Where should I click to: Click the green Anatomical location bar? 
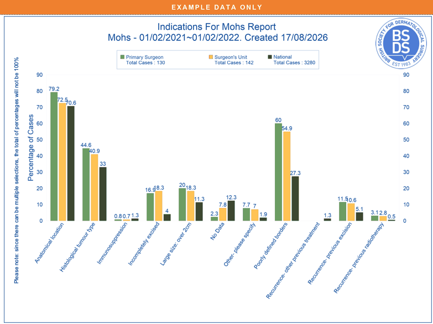pyautogui.click(x=54, y=156)
